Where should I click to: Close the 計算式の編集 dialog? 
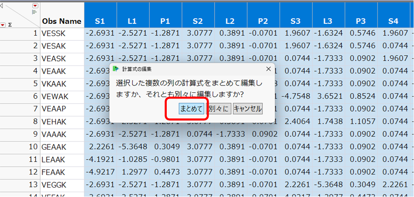tap(268, 69)
